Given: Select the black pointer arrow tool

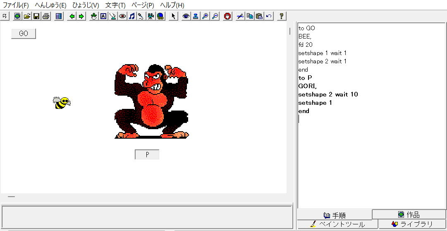Looking at the screenshot, I should click(x=173, y=16).
